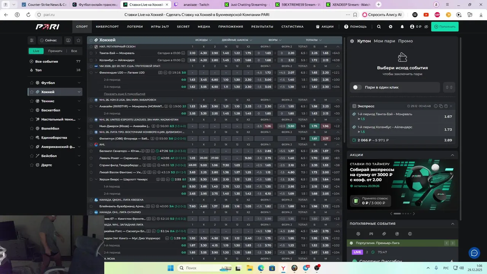The image size is (487, 274).
Task: Select odds 2.10 for Тампа-Бэй win
Action: coord(192,53)
